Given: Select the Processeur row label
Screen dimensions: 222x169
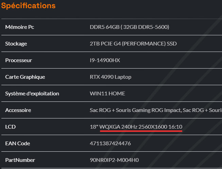Looking at the screenshot, I should click(19, 60).
